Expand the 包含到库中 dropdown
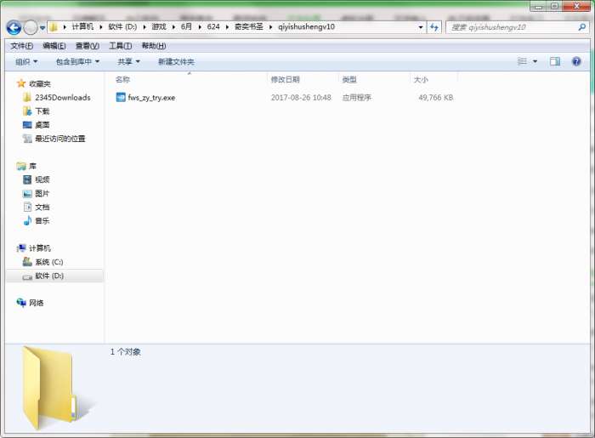The image size is (595, 438). [78, 61]
